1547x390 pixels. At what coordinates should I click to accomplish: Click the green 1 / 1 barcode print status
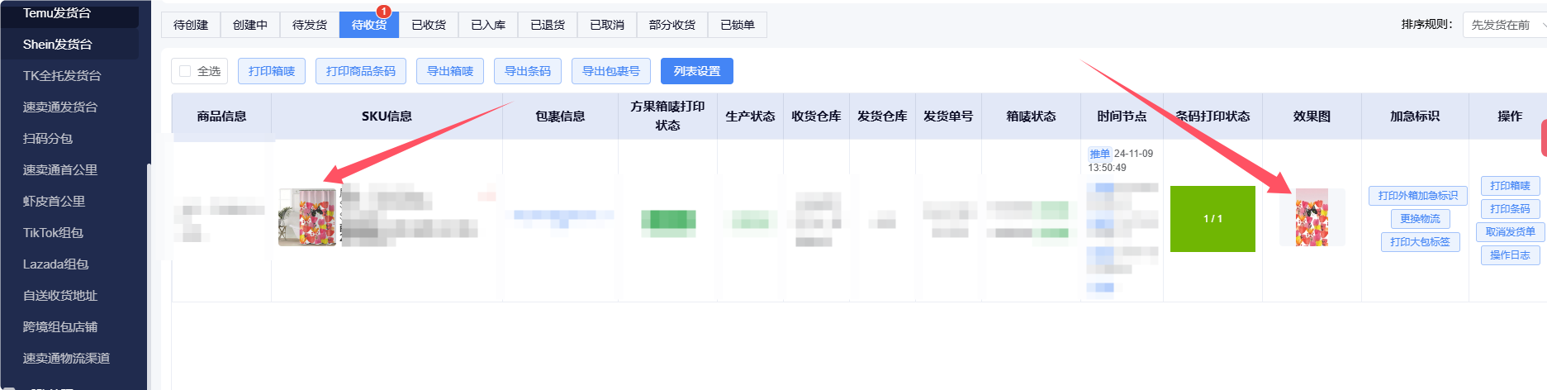(x=1212, y=219)
